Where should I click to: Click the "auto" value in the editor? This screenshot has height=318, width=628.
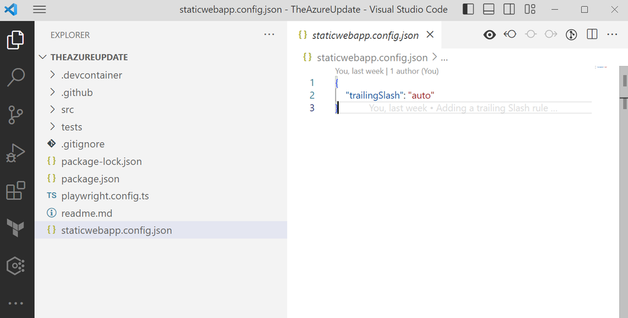(x=421, y=95)
